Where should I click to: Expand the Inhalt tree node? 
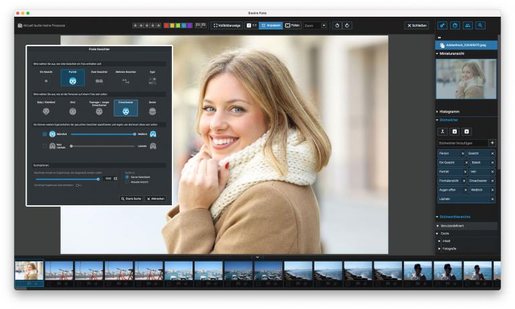[x=439, y=241]
